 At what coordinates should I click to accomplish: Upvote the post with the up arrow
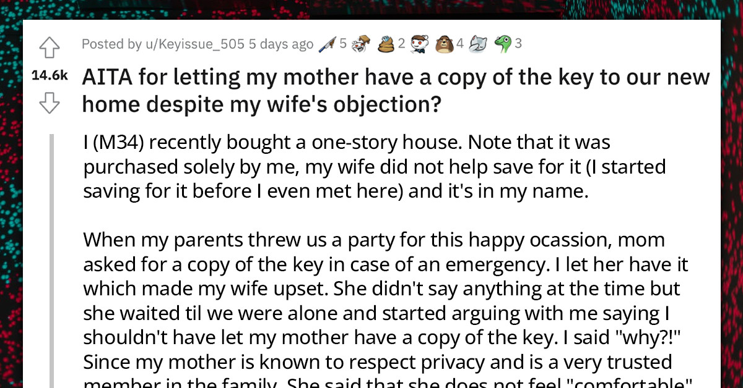point(49,48)
